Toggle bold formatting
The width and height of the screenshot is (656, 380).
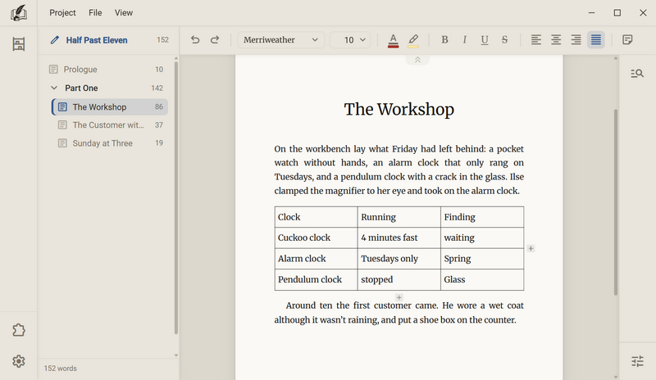(x=444, y=39)
